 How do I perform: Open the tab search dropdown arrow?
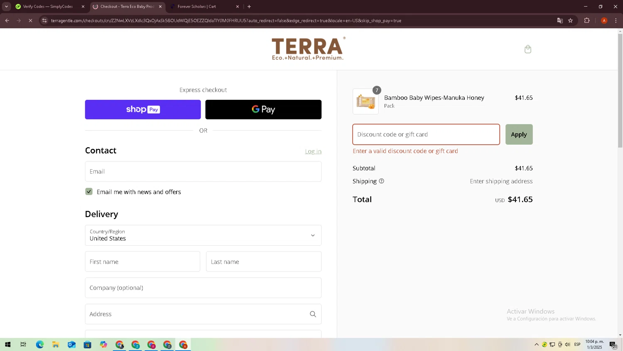coord(6,7)
